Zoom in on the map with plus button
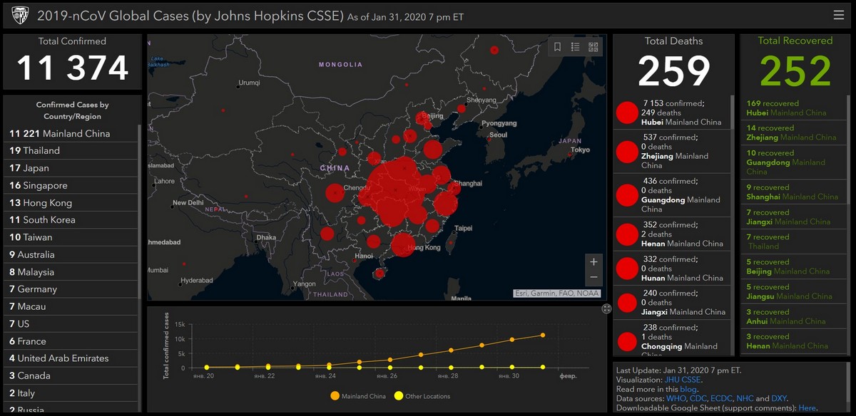Image resolution: width=856 pixels, height=416 pixels. pyautogui.click(x=593, y=262)
